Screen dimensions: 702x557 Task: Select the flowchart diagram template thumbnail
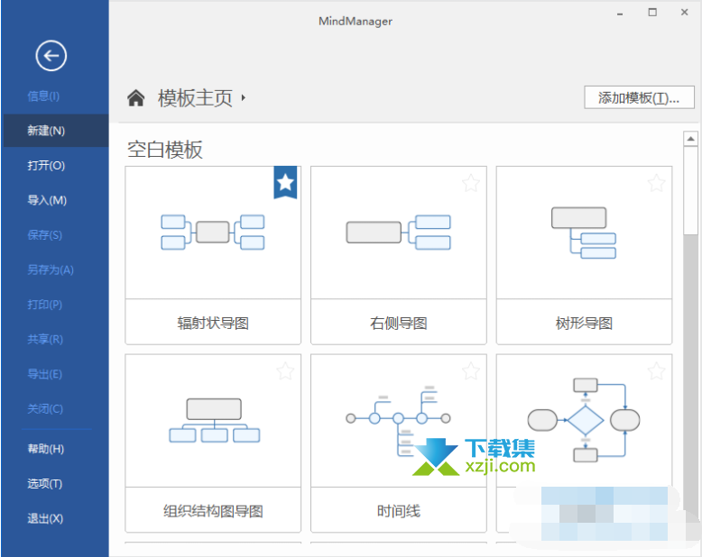pos(584,421)
